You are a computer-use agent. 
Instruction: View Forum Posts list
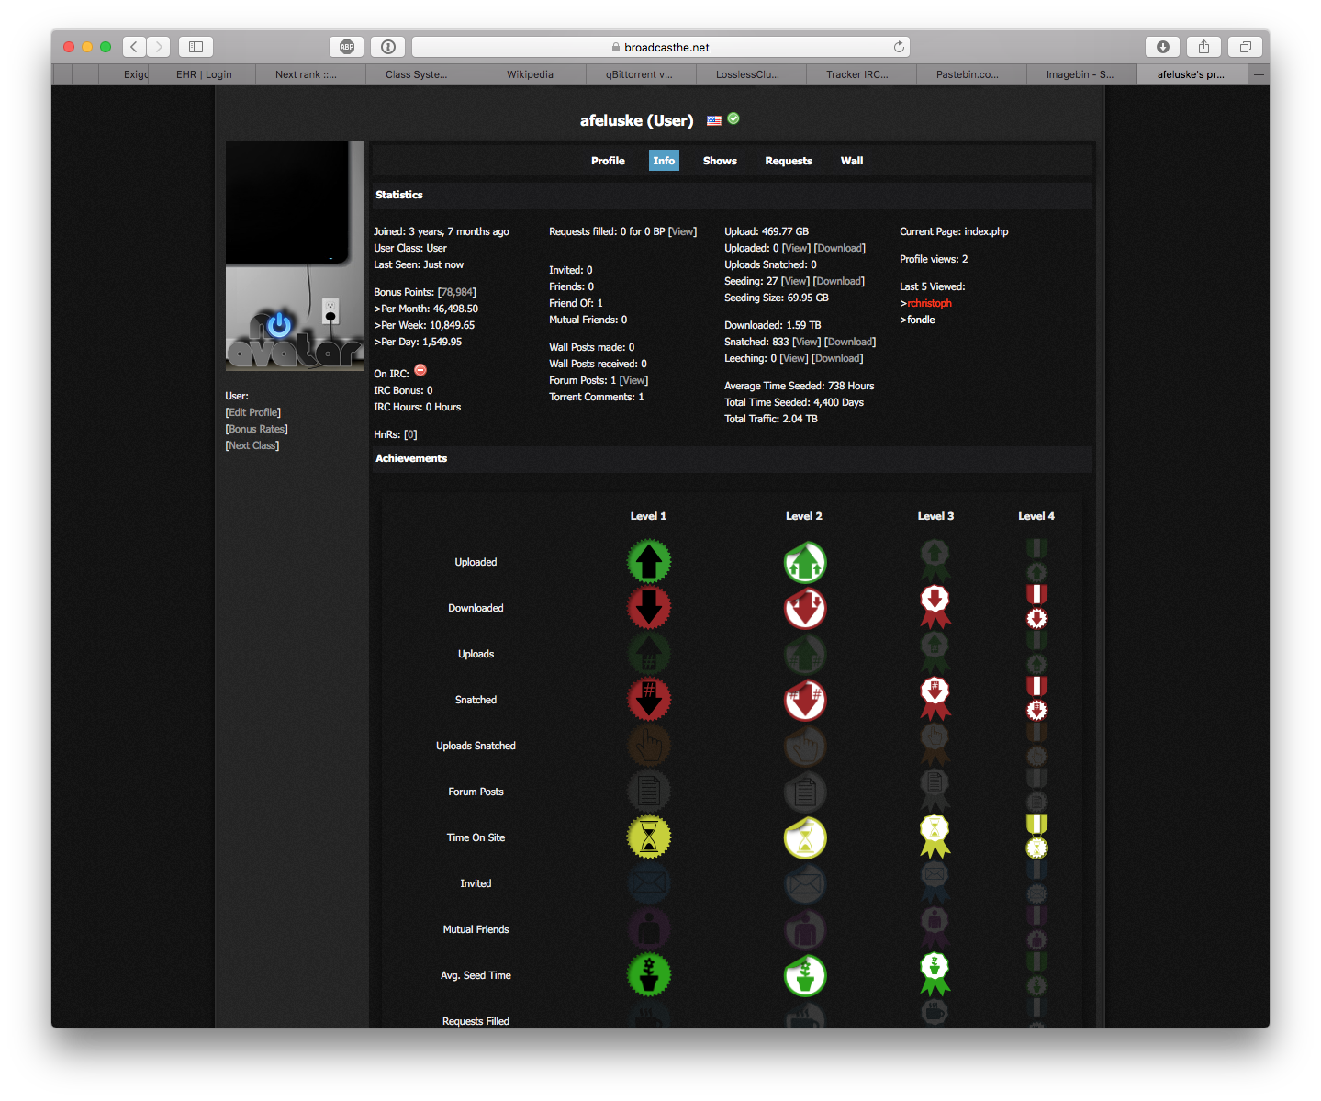tap(633, 380)
